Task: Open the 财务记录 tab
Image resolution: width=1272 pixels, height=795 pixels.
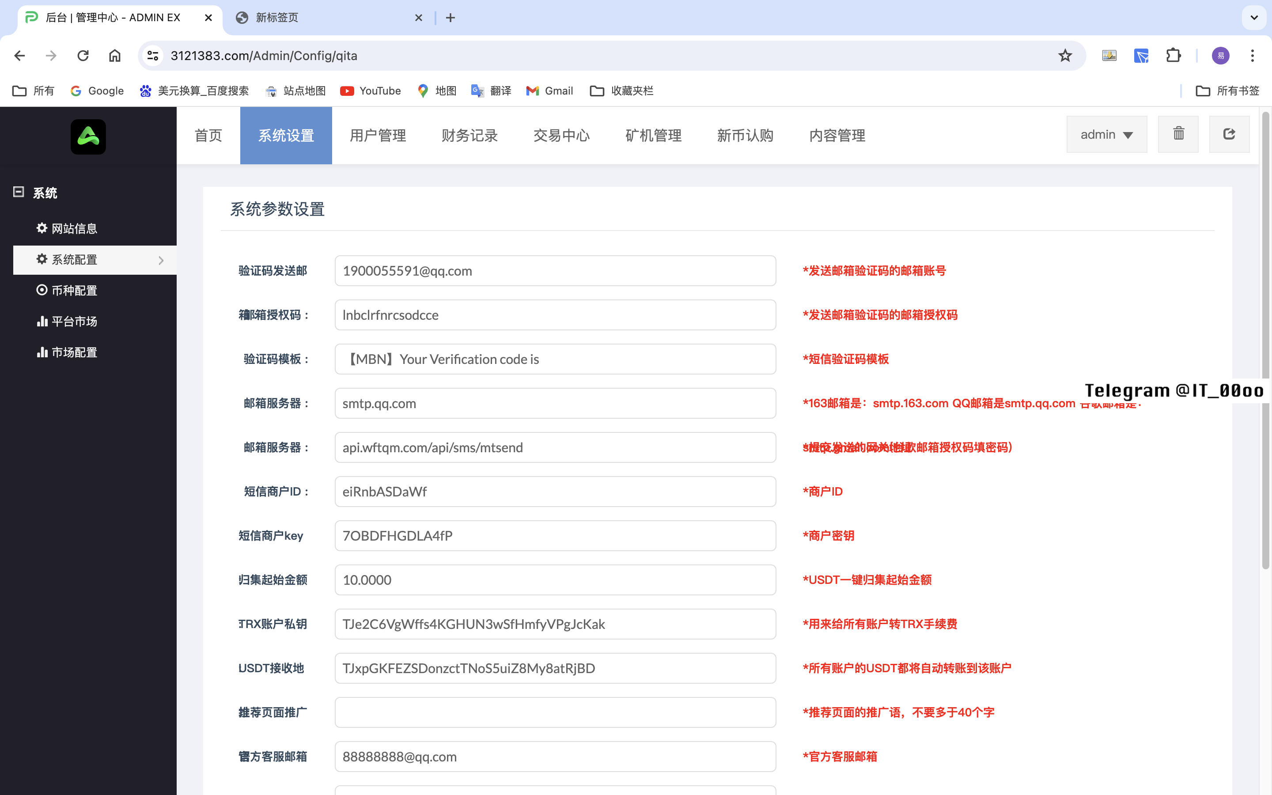Action: point(469,136)
